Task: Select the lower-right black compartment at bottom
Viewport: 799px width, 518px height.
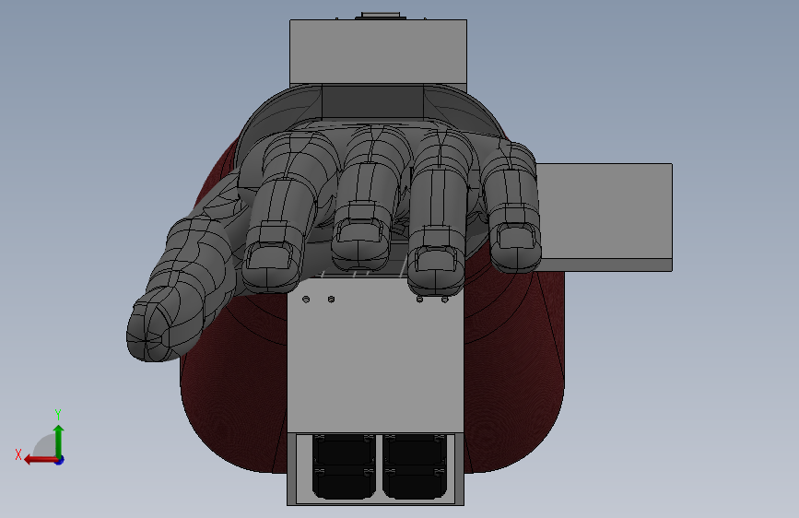Action: [x=415, y=483]
